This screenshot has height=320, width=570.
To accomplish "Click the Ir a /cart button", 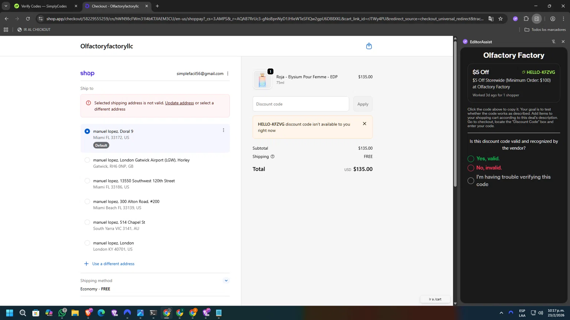I will (x=435, y=299).
